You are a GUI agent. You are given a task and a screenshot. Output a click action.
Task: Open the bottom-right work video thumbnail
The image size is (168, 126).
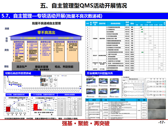[114, 91]
